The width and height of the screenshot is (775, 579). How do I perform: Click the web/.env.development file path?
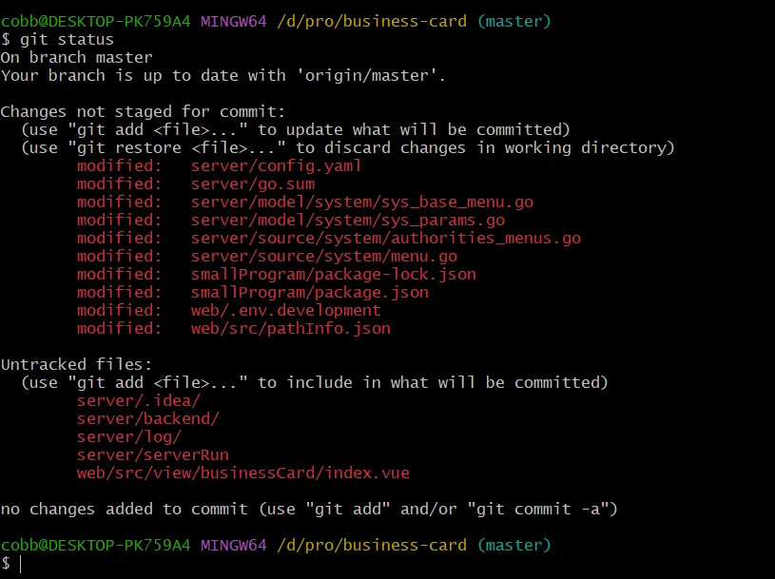click(285, 310)
